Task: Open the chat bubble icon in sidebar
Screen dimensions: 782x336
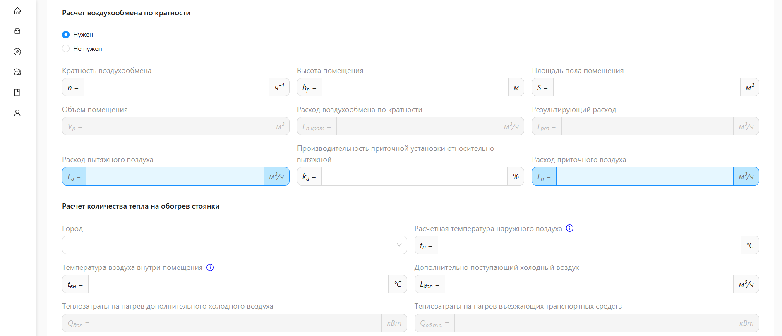Action: pos(17,72)
